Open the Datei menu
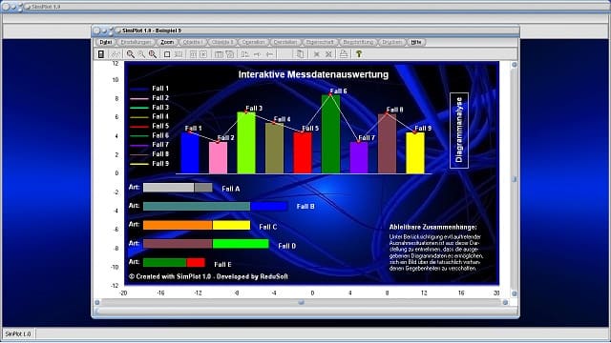611x343 pixels. (106, 42)
